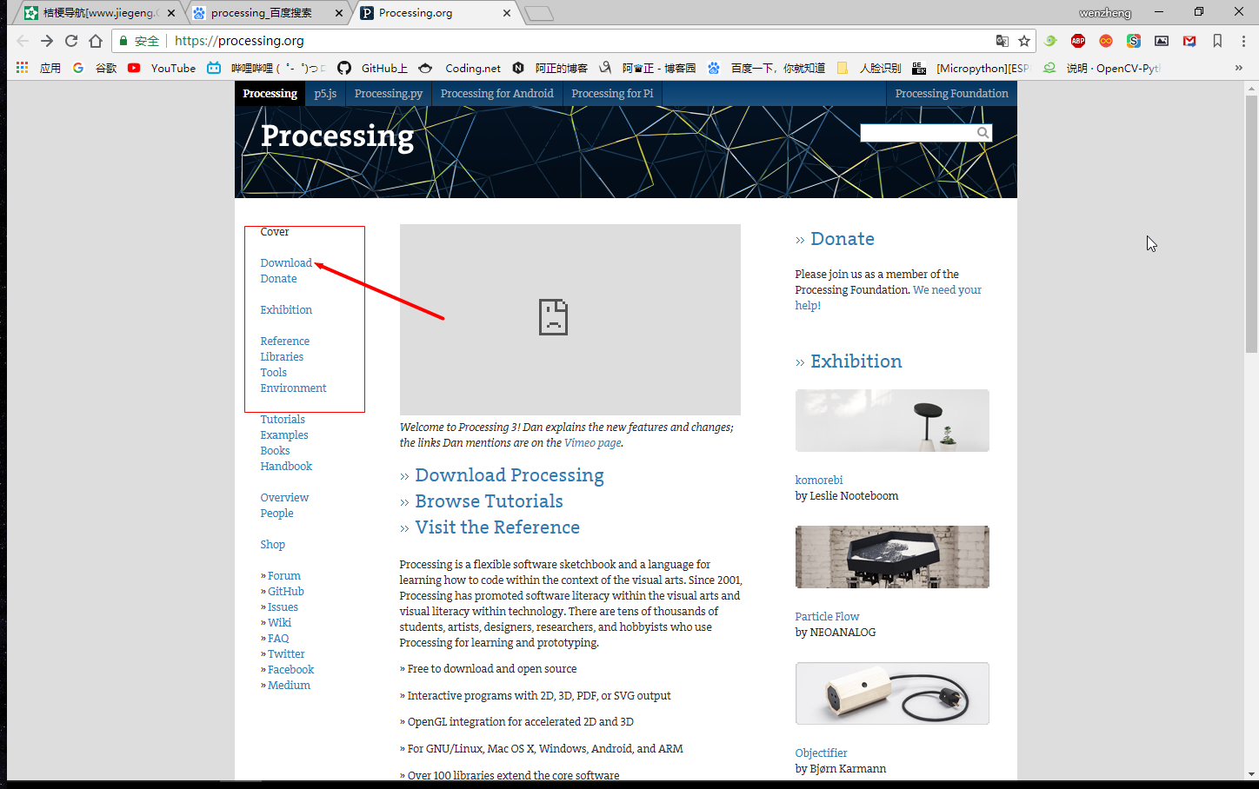Click Visit the Reference heading link
Screen dimensions: 1259x789
(x=497, y=527)
